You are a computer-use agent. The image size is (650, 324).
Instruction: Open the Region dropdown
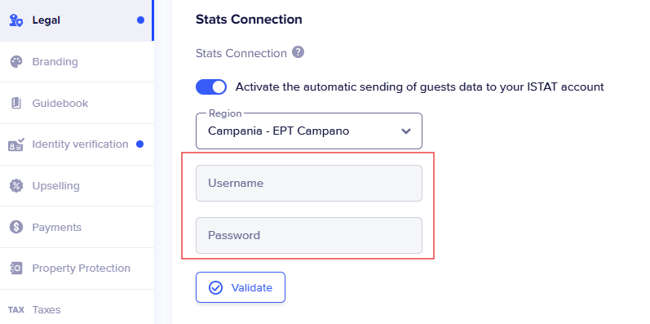coord(309,131)
